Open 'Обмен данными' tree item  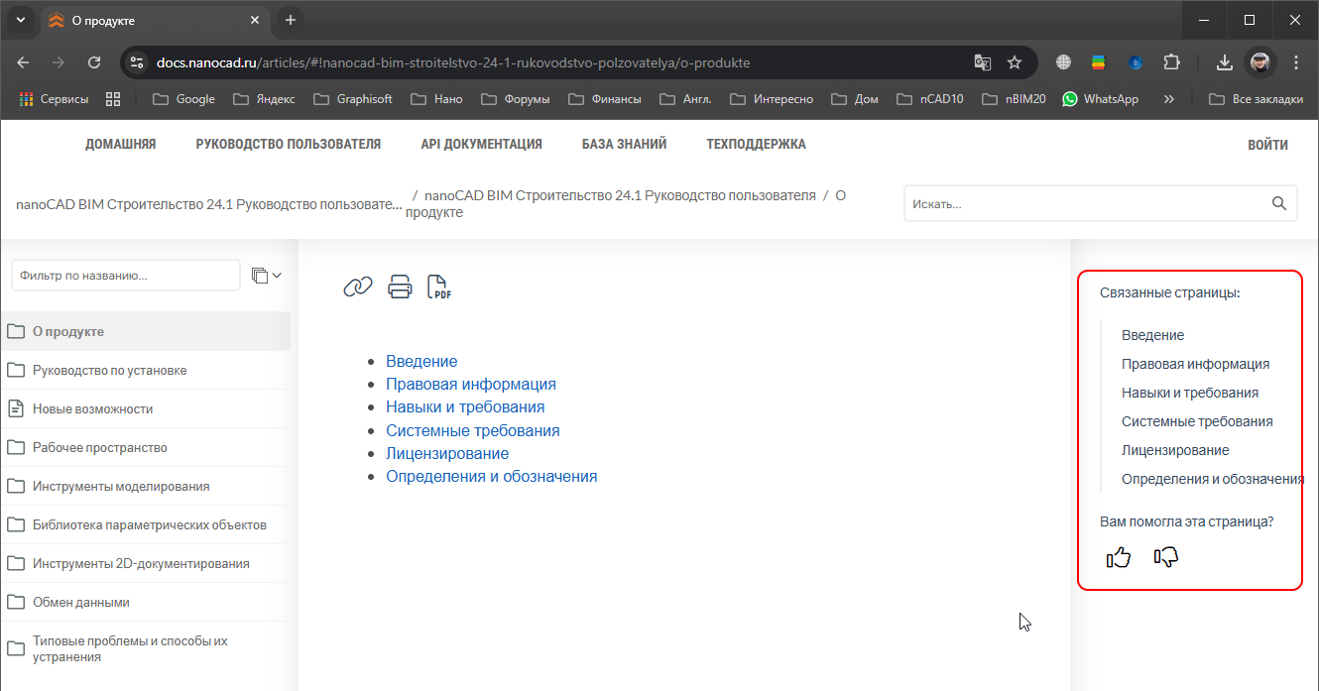point(145,602)
